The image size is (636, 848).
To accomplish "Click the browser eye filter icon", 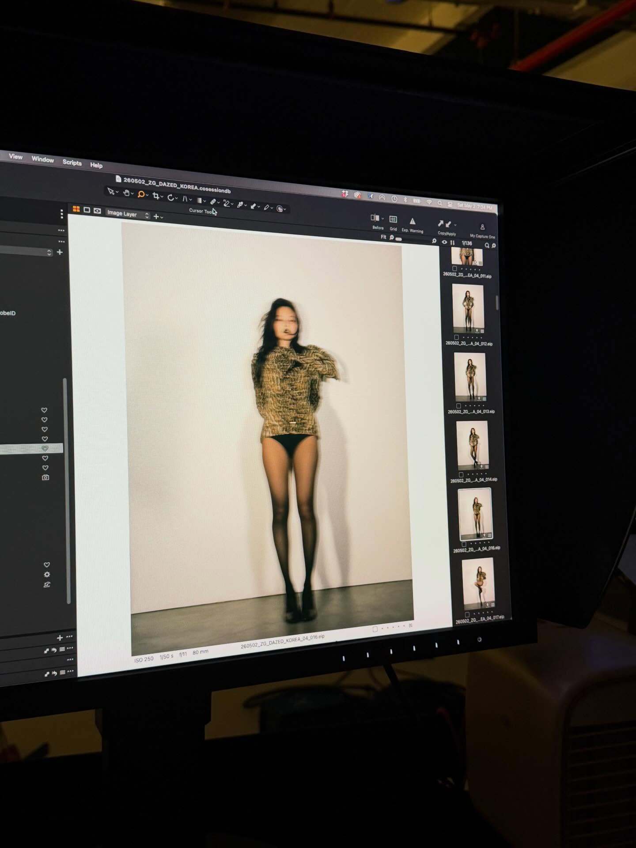I will pyautogui.click(x=444, y=242).
